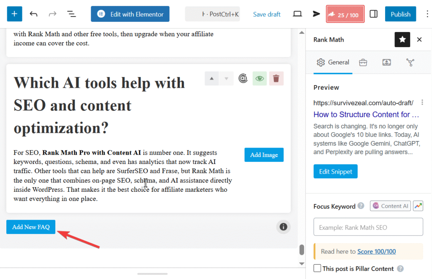Toggle the settings sidebar panel
432x279 pixels.
click(373, 14)
